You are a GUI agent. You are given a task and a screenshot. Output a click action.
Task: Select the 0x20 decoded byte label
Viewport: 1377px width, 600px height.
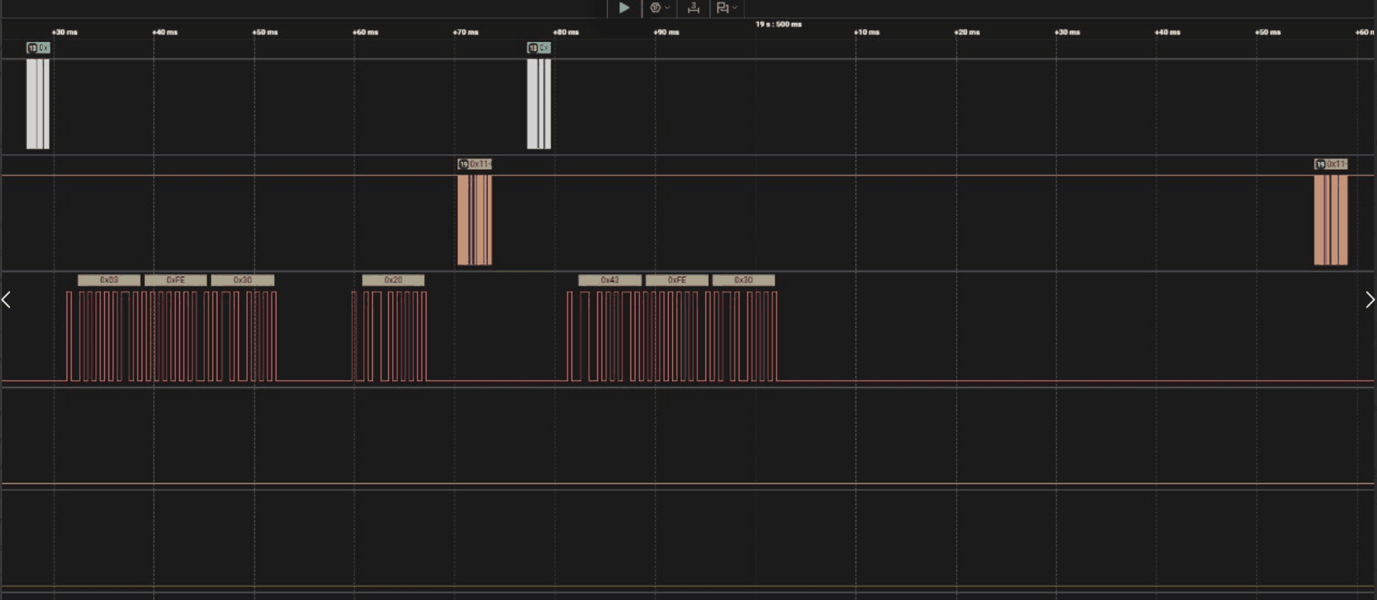(x=393, y=280)
